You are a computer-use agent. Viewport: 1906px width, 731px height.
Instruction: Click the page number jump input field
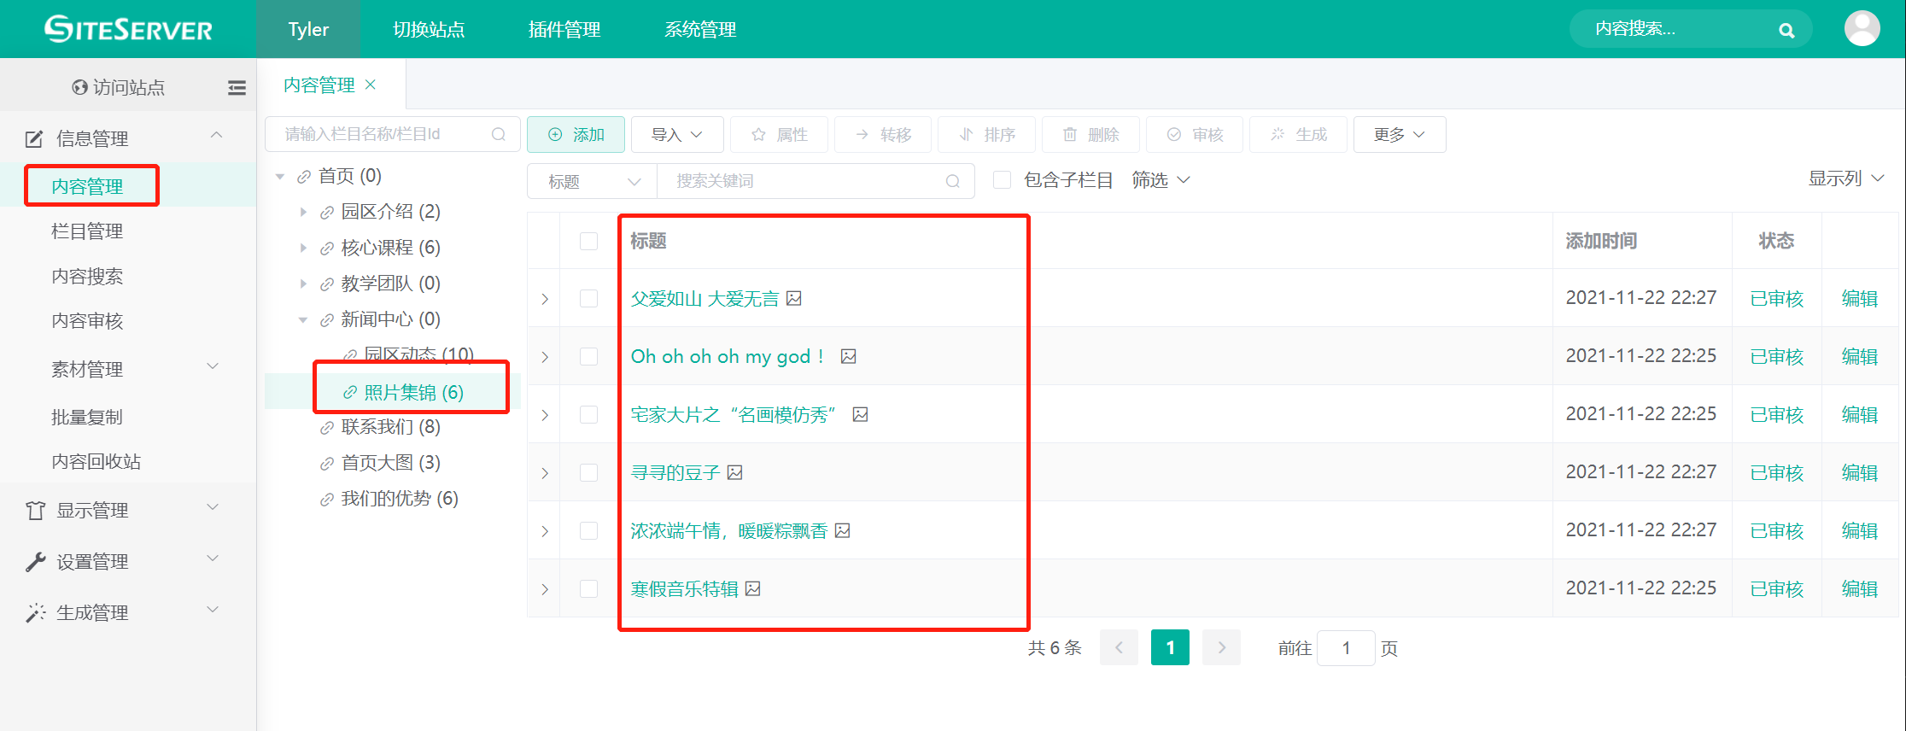pyautogui.click(x=1345, y=648)
